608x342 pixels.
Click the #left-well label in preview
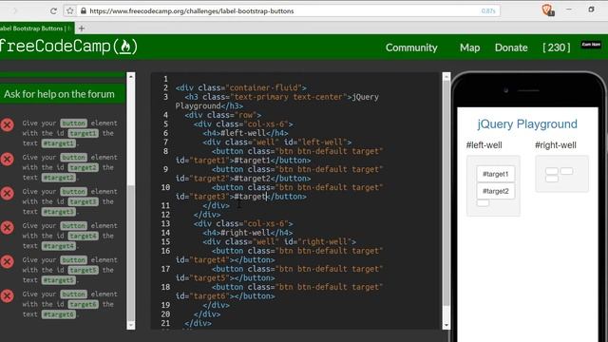click(484, 145)
